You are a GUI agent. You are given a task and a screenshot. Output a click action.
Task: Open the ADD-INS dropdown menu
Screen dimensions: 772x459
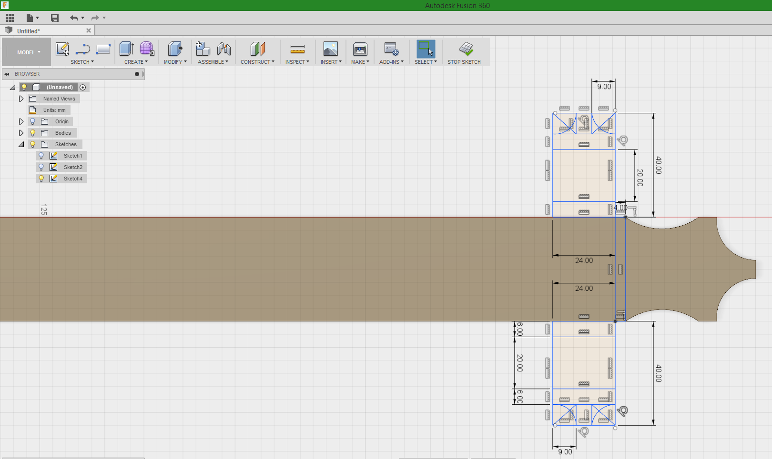click(391, 62)
